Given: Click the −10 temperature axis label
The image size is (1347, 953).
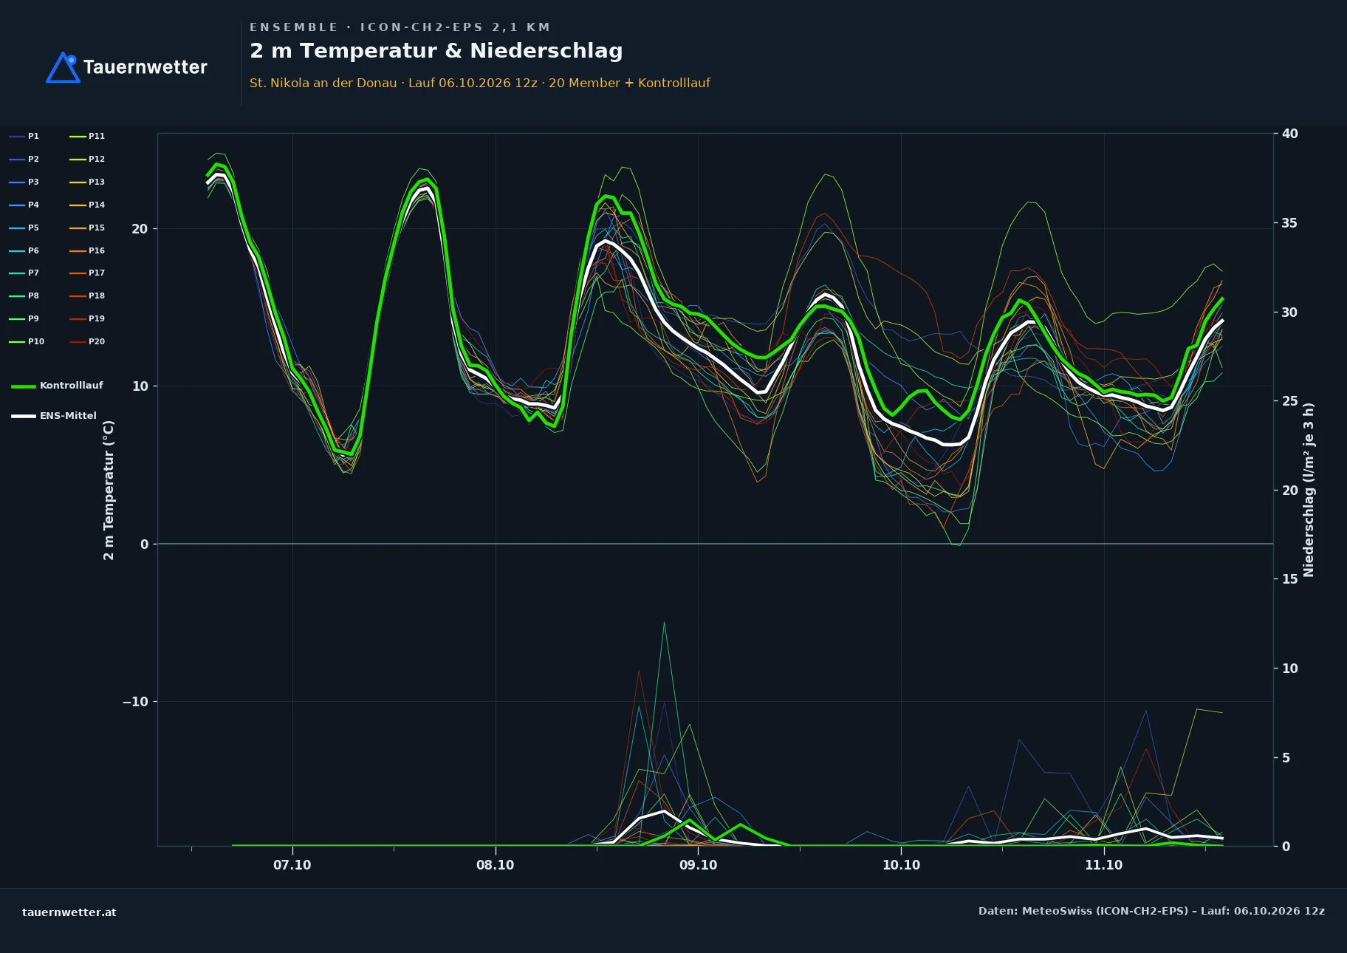Looking at the screenshot, I should (135, 702).
